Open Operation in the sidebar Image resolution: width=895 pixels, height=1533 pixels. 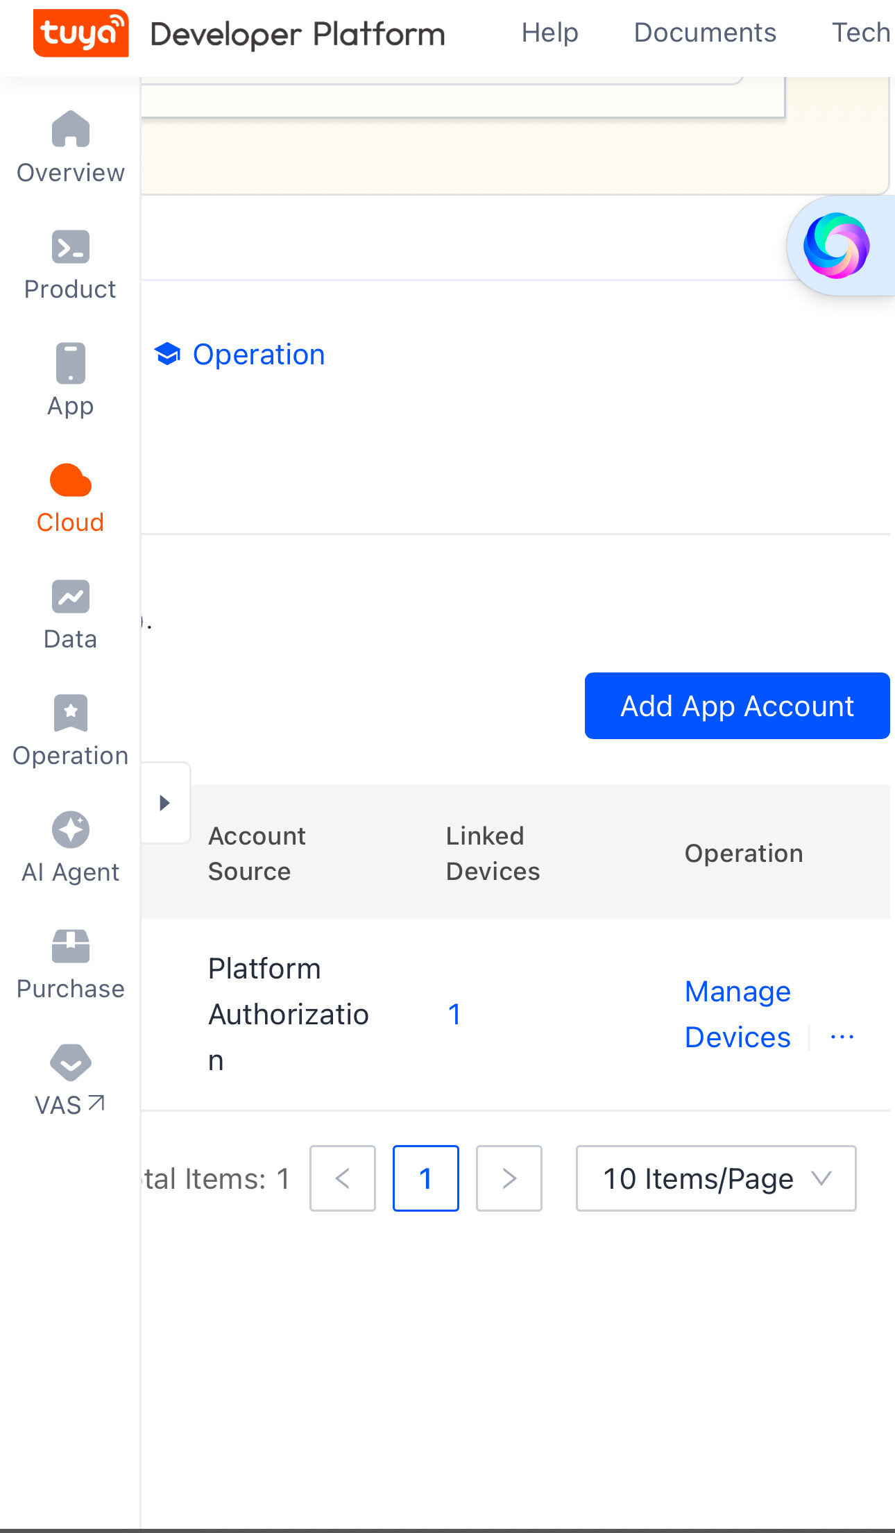tap(70, 731)
